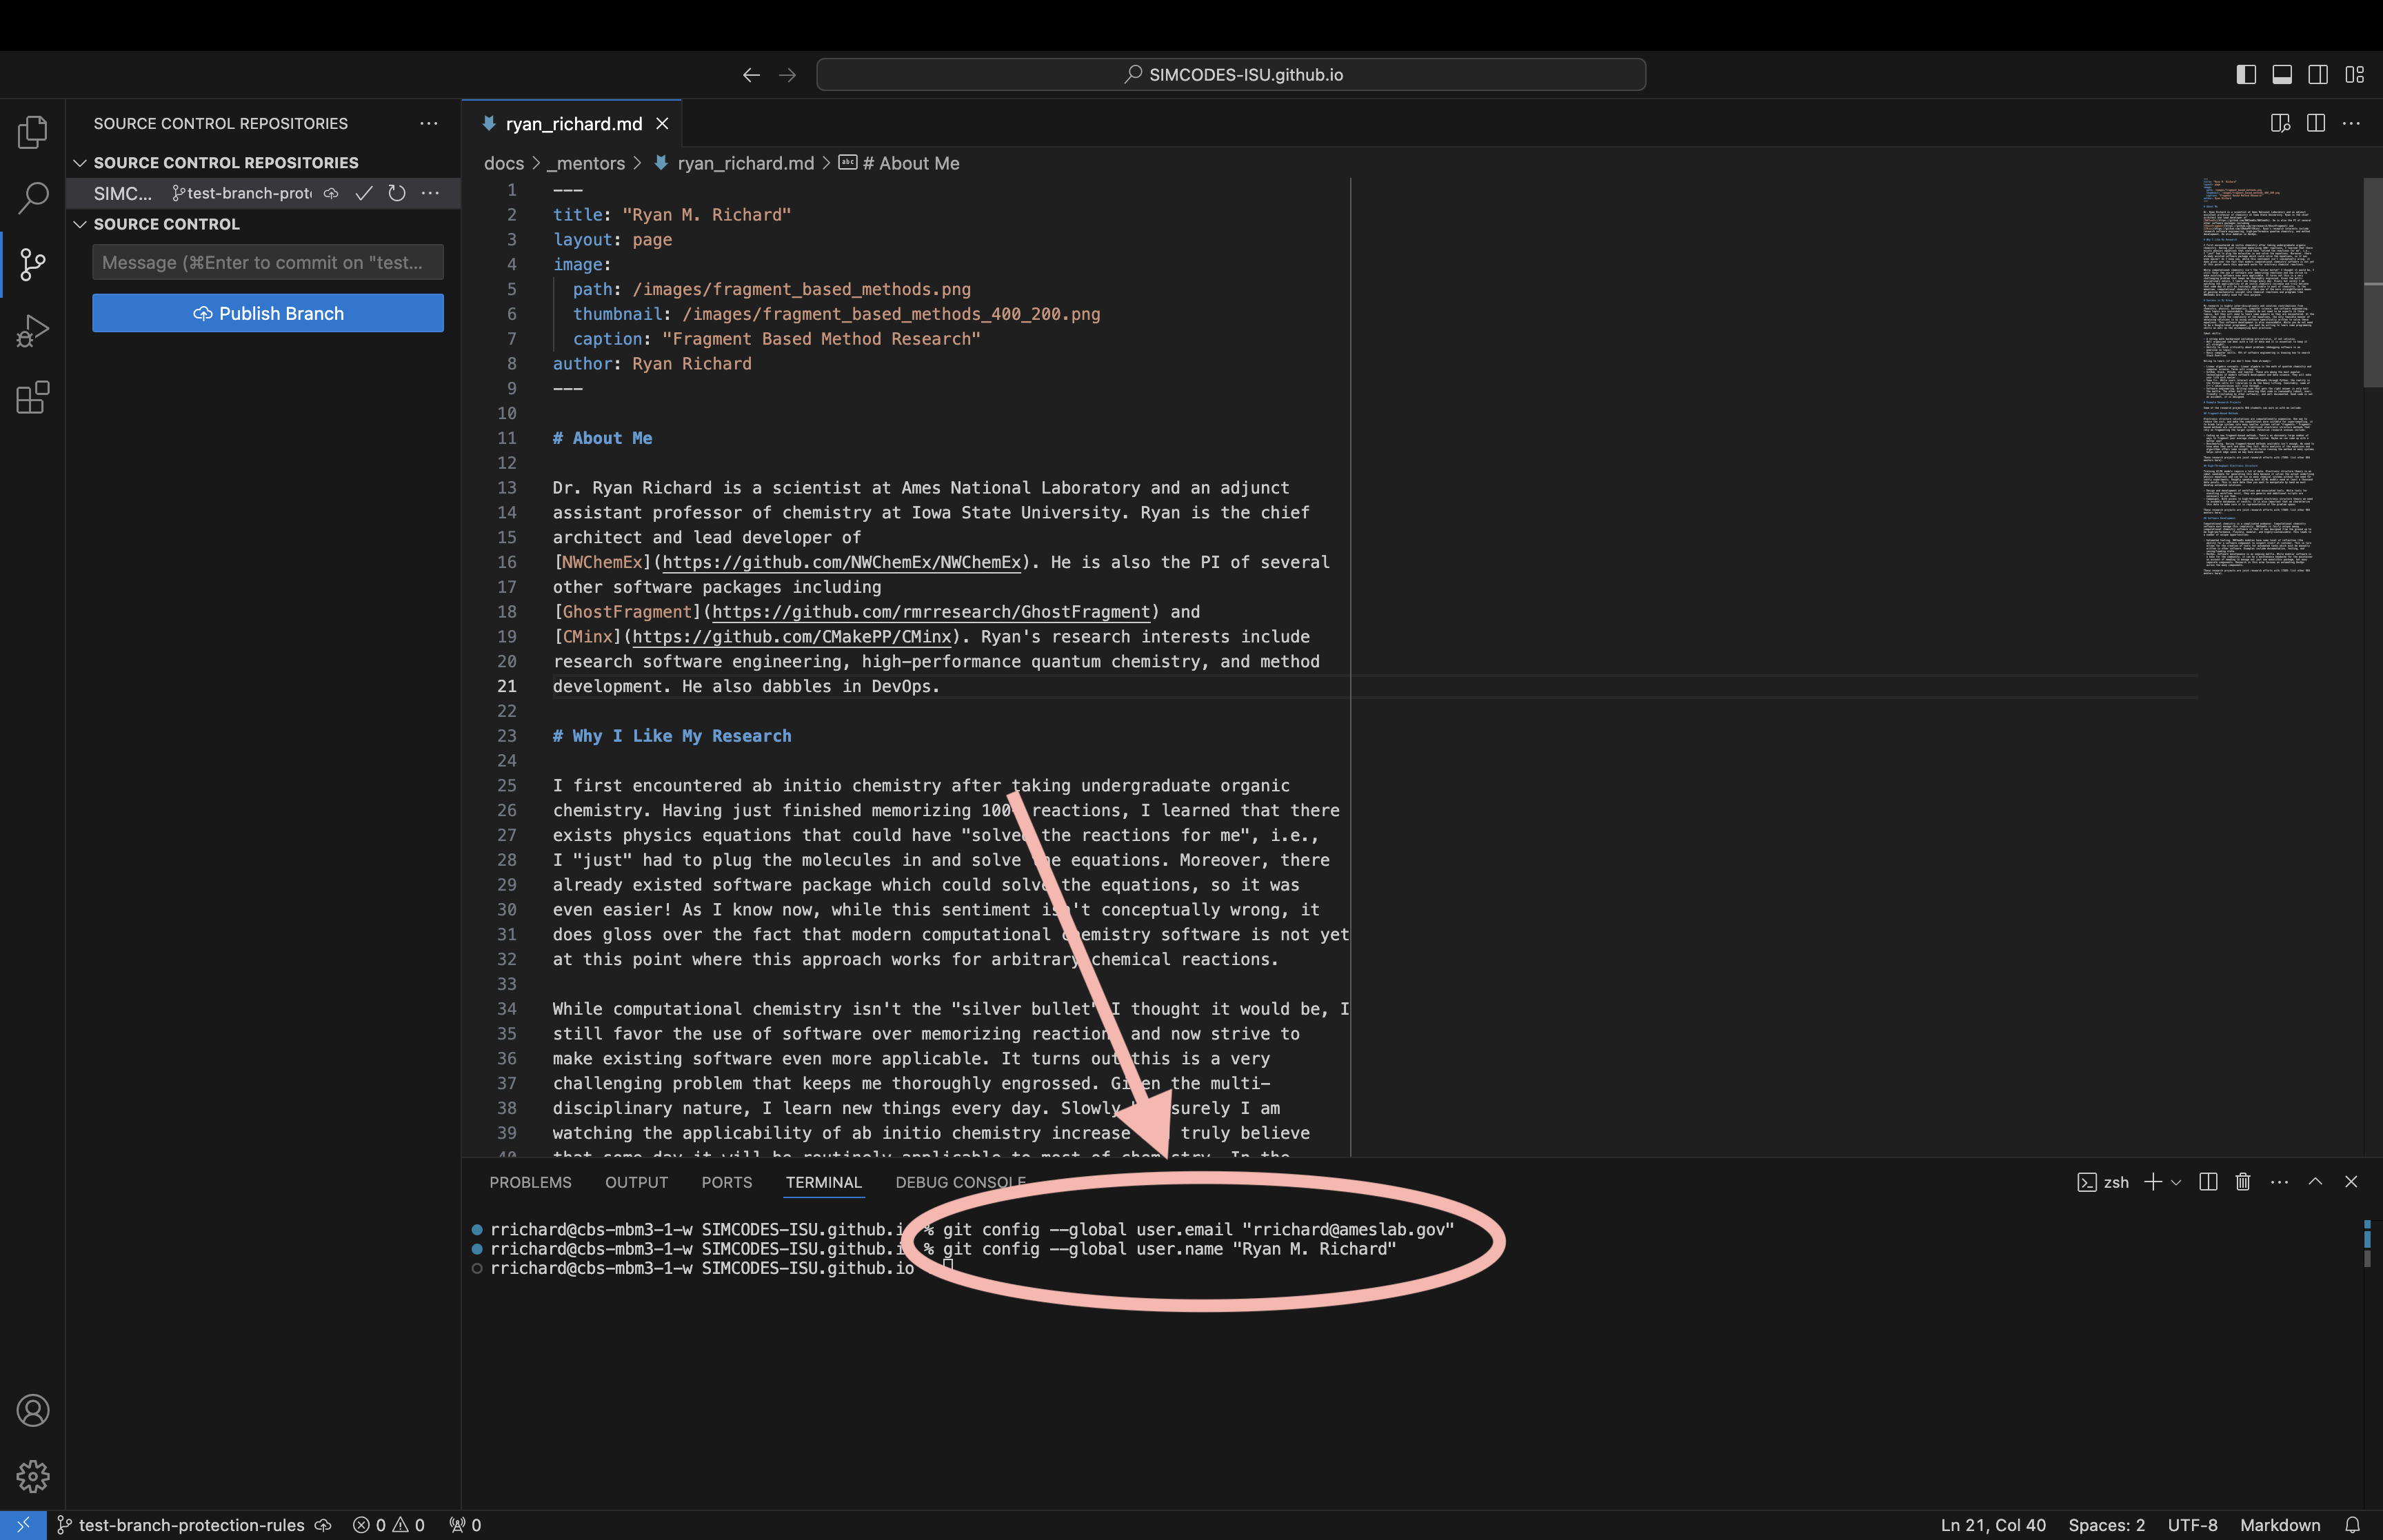The image size is (2383, 1540).
Task: Open Source Control Repositories views menu
Action: pyautogui.click(x=429, y=123)
